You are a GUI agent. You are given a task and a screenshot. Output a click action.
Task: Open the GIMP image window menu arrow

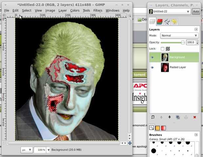(6, 5)
